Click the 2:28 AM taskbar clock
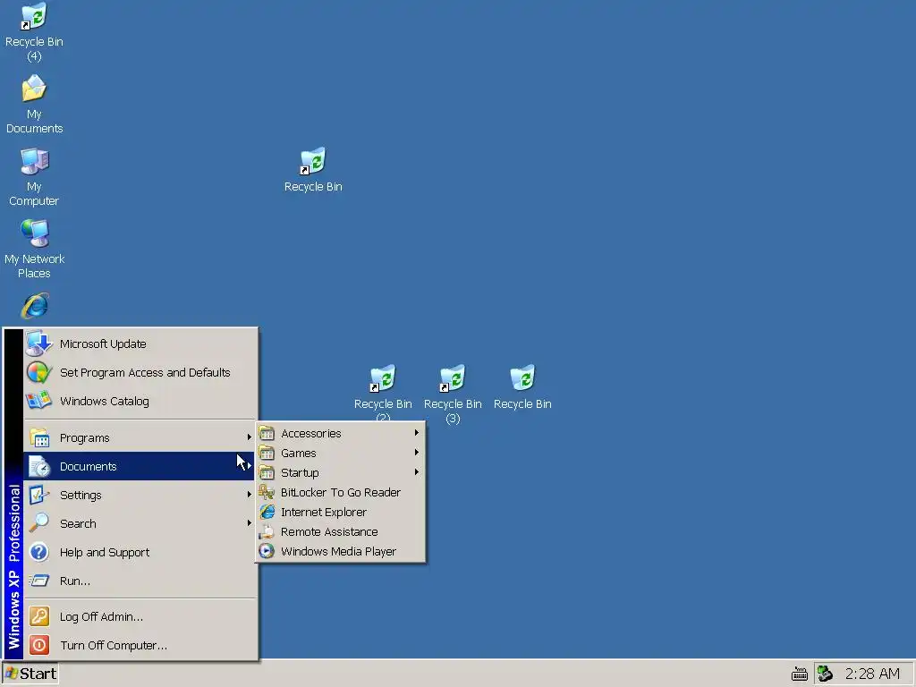 coord(872,674)
